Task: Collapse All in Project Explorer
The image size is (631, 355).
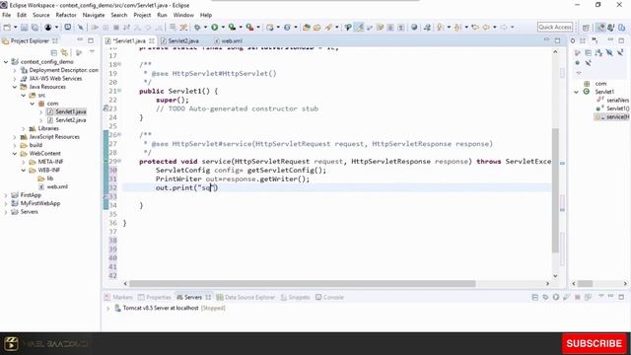Action: coord(53,52)
